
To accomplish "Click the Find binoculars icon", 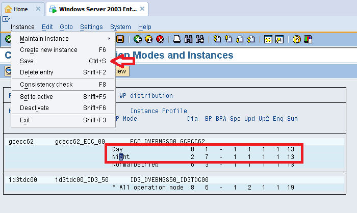I will click(x=188, y=39).
